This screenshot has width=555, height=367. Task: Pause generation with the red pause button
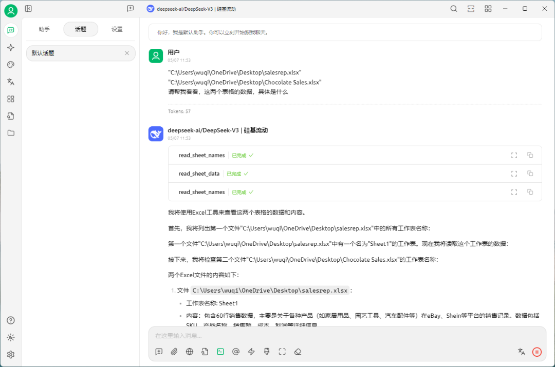coord(537,352)
